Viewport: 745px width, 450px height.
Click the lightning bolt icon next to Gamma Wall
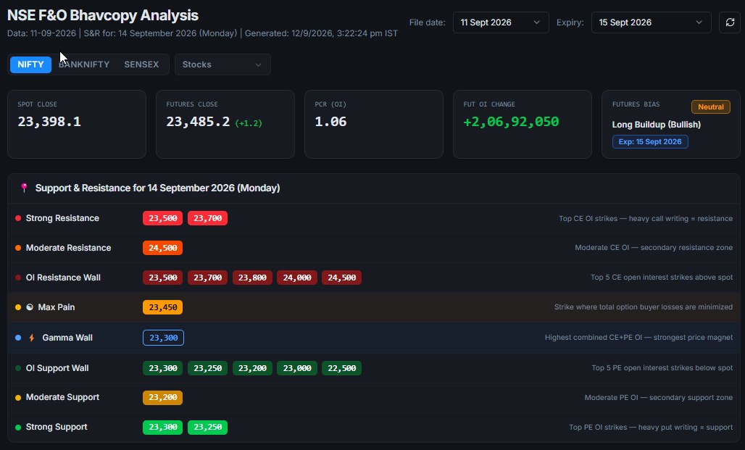(32, 338)
